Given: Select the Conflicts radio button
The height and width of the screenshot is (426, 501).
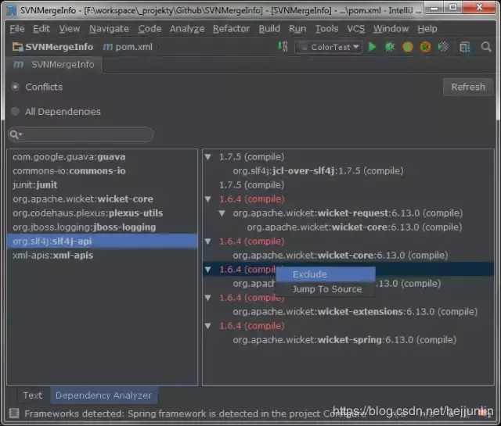Looking at the screenshot, I should (15, 87).
